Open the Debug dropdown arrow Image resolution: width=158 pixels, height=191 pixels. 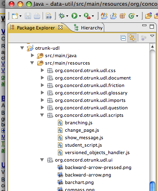(67, 16)
